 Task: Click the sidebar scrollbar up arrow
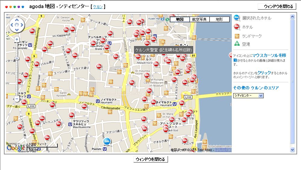[292, 17]
